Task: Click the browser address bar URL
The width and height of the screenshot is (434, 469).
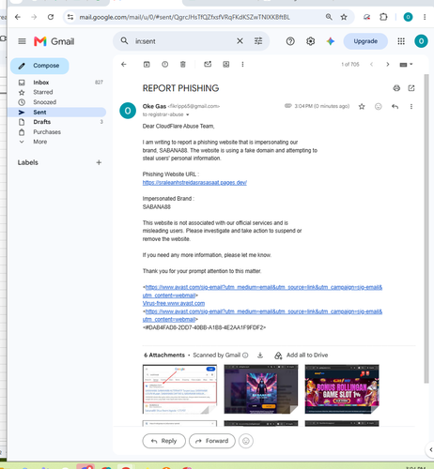Action: click(184, 17)
